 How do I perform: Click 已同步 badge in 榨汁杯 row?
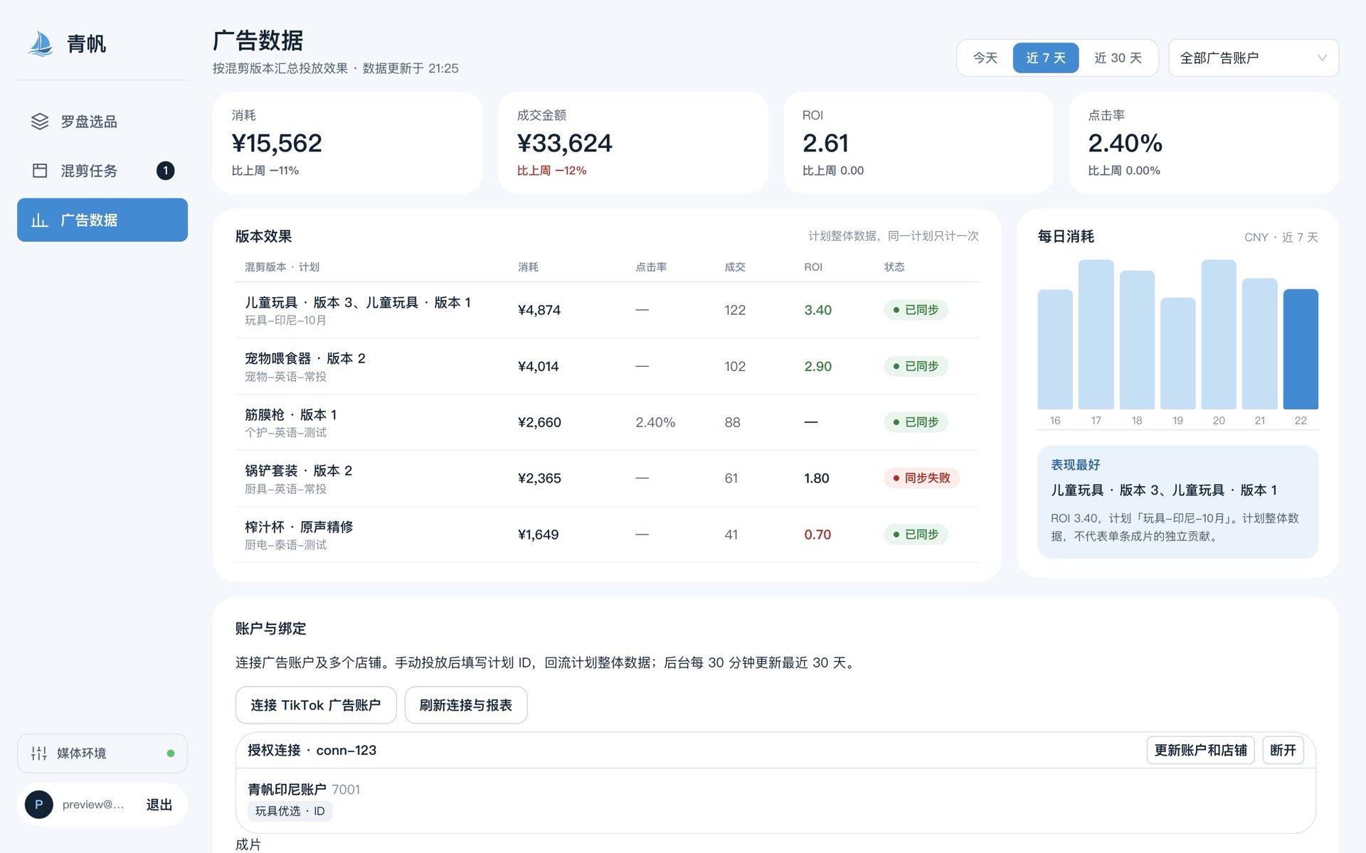point(916,535)
